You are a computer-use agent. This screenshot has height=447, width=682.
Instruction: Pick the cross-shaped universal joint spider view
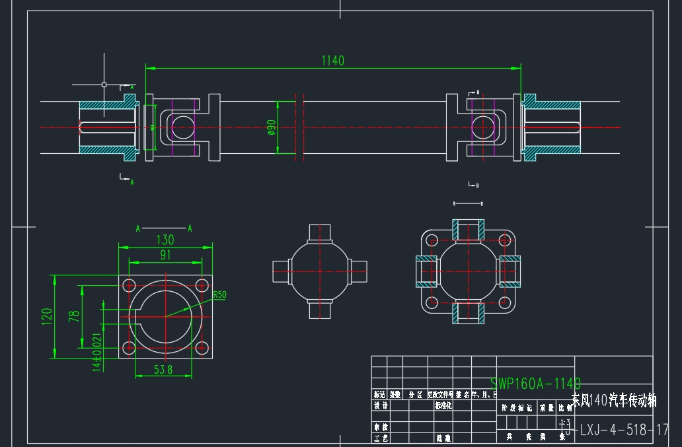[x=320, y=271]
